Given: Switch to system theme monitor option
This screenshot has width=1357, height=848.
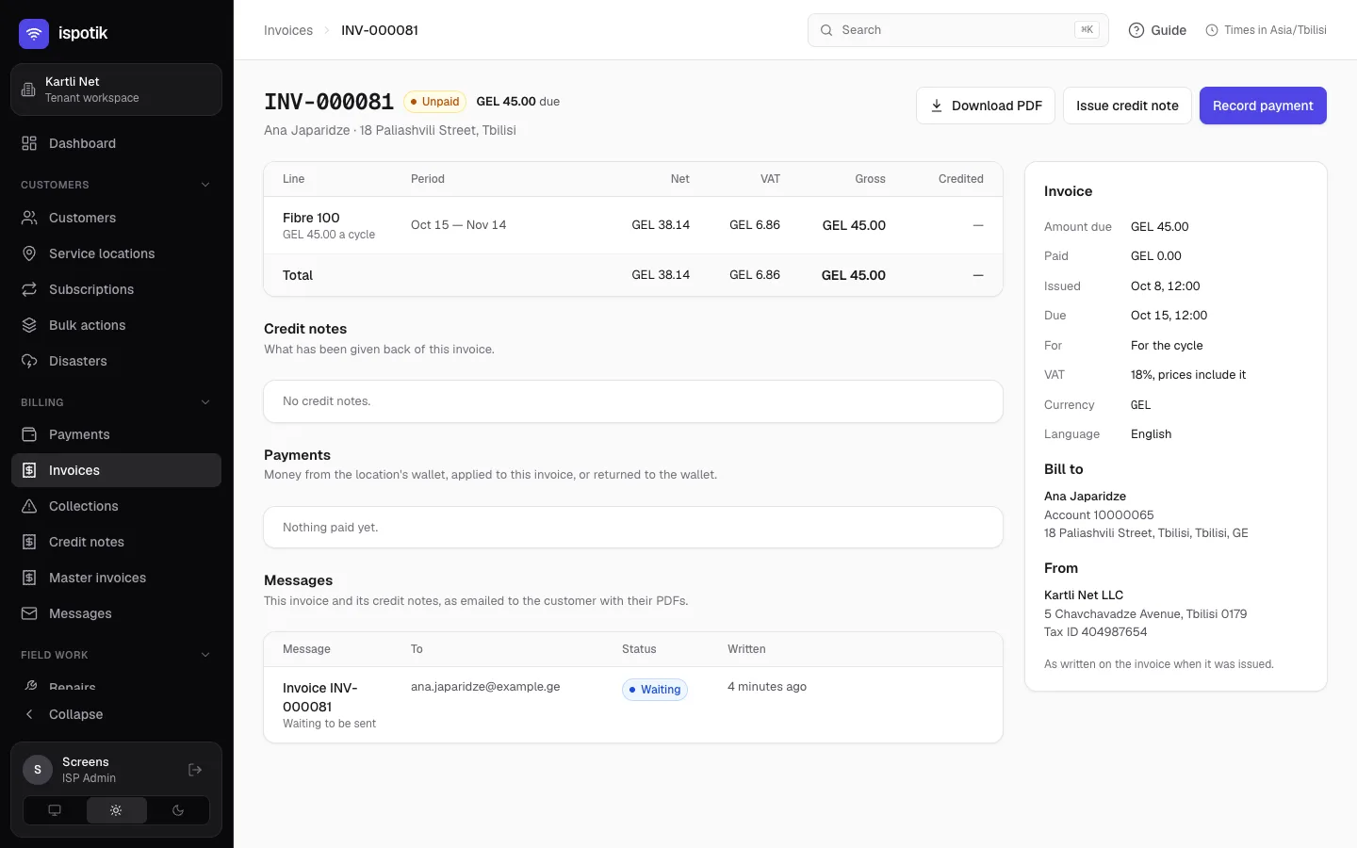Looking at the screenshot, I should tap(55, 810).
